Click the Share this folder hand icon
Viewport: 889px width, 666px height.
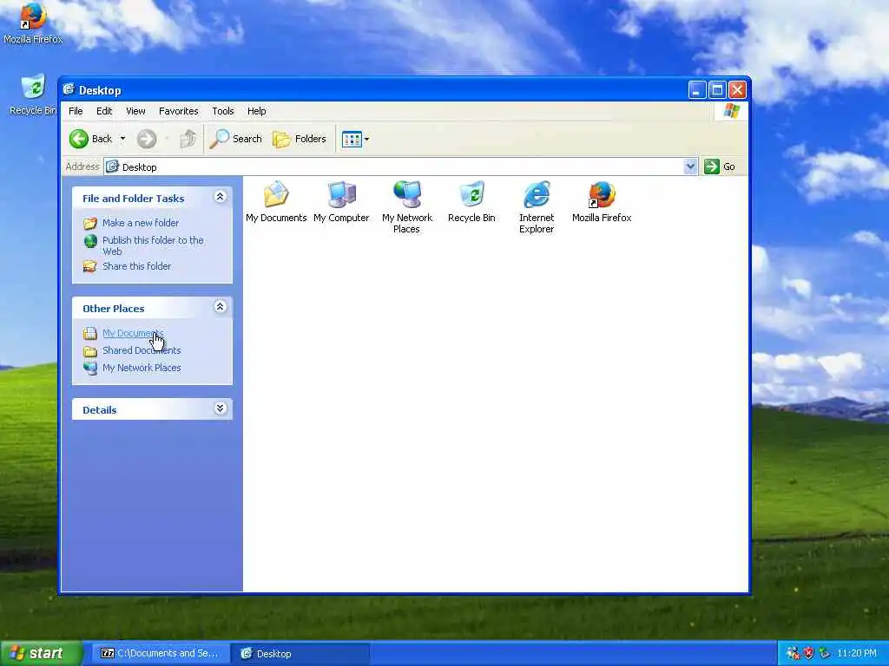(x=90, y=266)
